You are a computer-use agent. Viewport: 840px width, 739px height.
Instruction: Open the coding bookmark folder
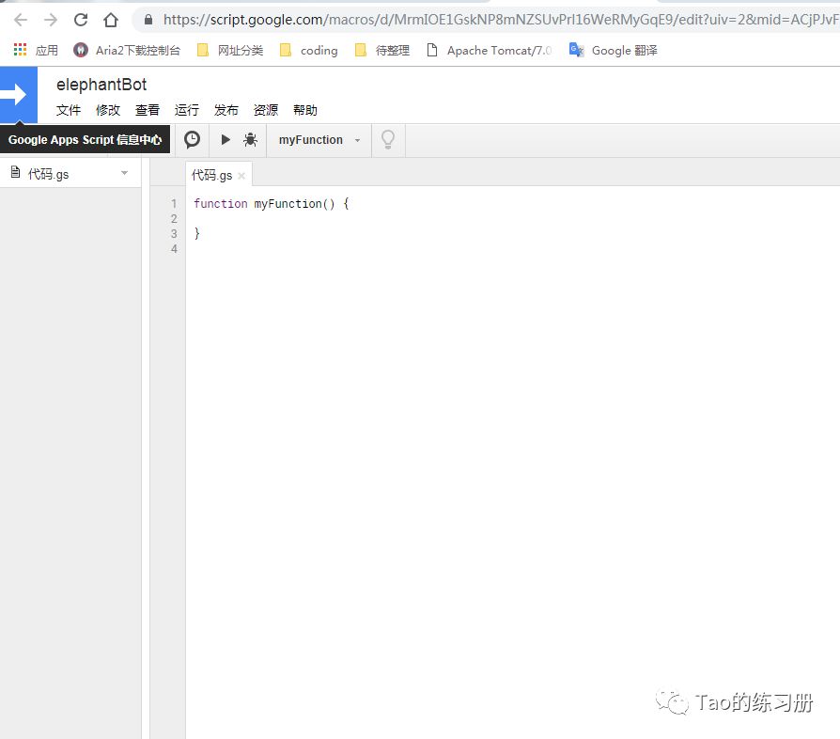pyautogui.click(x=309, y=51)
